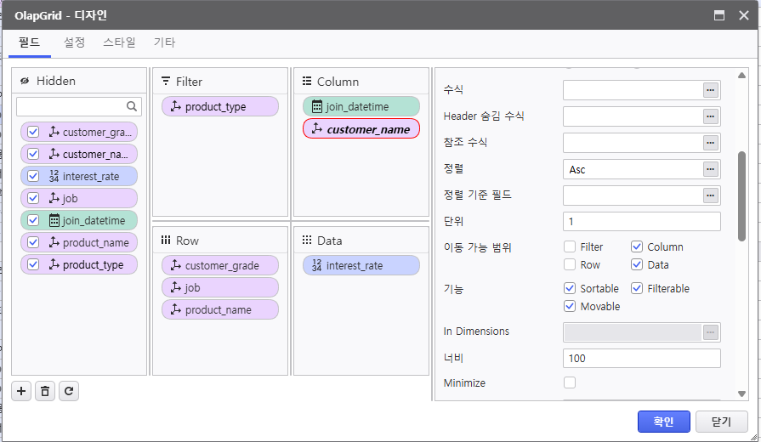Enable the Filter movable range checkbox
Viewport: 761px width, 442px height.
pyautogui.click(x=570, y=246)
